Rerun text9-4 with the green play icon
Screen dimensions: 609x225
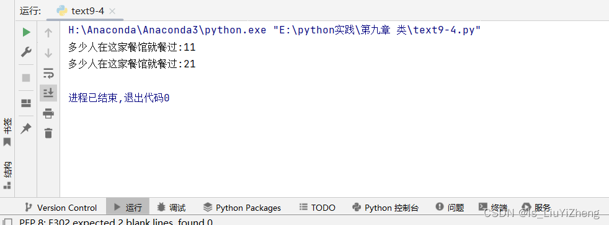(x=27, y=32)
